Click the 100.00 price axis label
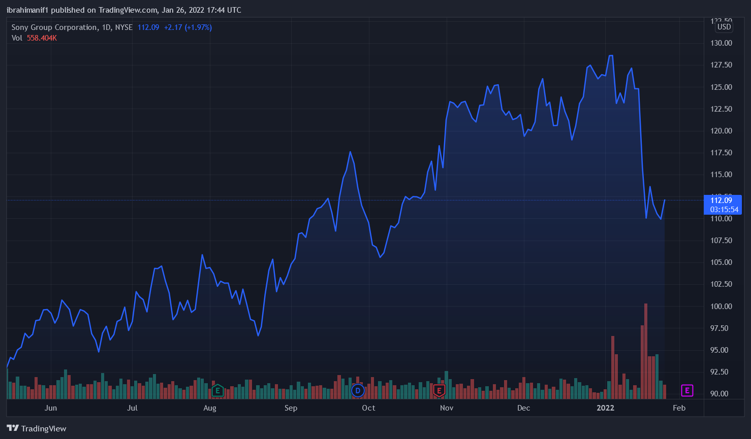Viewport: 751px width, 439px height. 721,306
